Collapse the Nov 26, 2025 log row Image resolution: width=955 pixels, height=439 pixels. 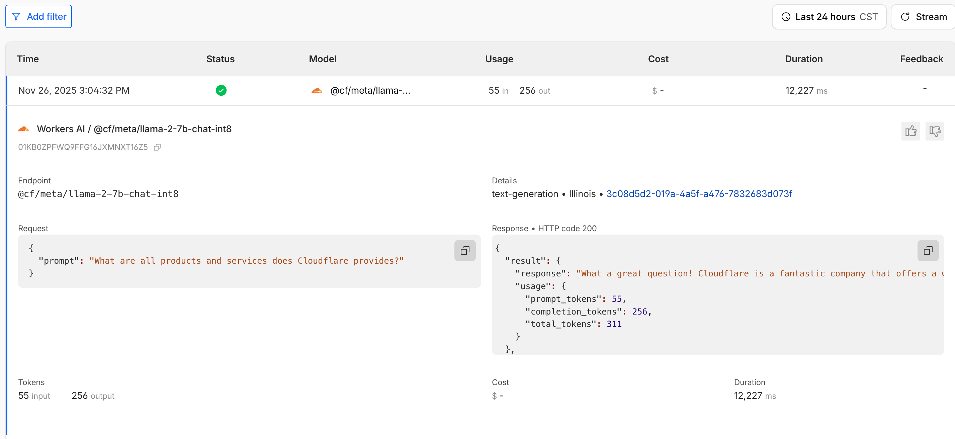(x=74, y=90)
